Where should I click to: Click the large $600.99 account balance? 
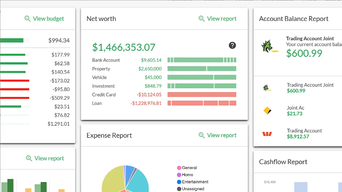click(x=304, y=53)
